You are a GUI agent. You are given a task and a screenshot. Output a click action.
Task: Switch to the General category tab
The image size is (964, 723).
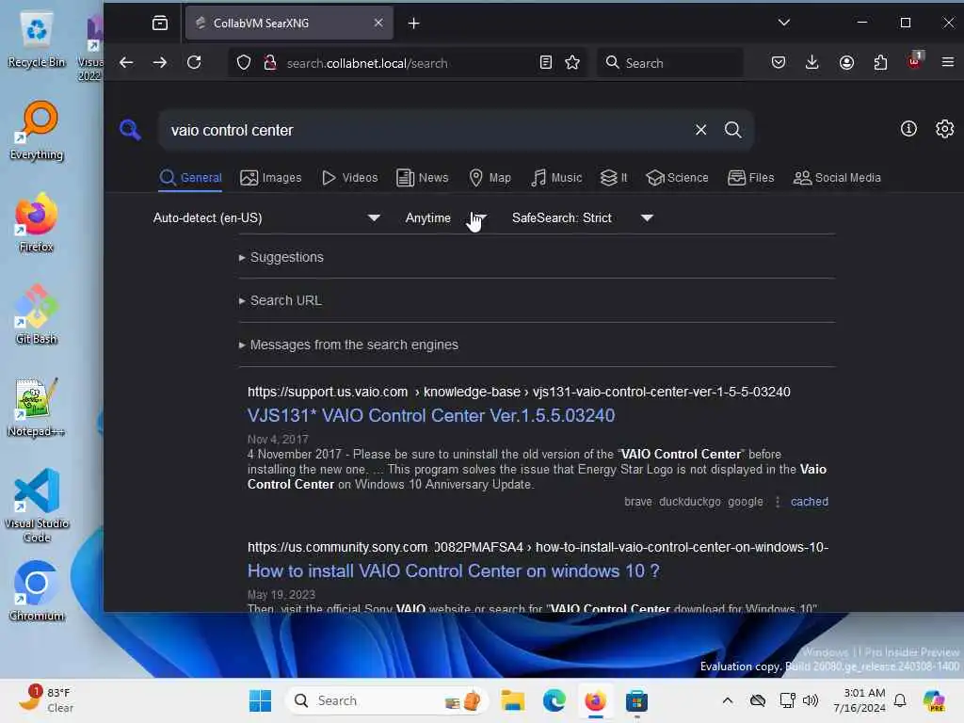[x=190, y=178]
